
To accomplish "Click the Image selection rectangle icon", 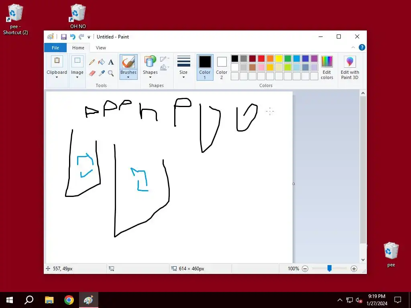I will click(77, 61).
